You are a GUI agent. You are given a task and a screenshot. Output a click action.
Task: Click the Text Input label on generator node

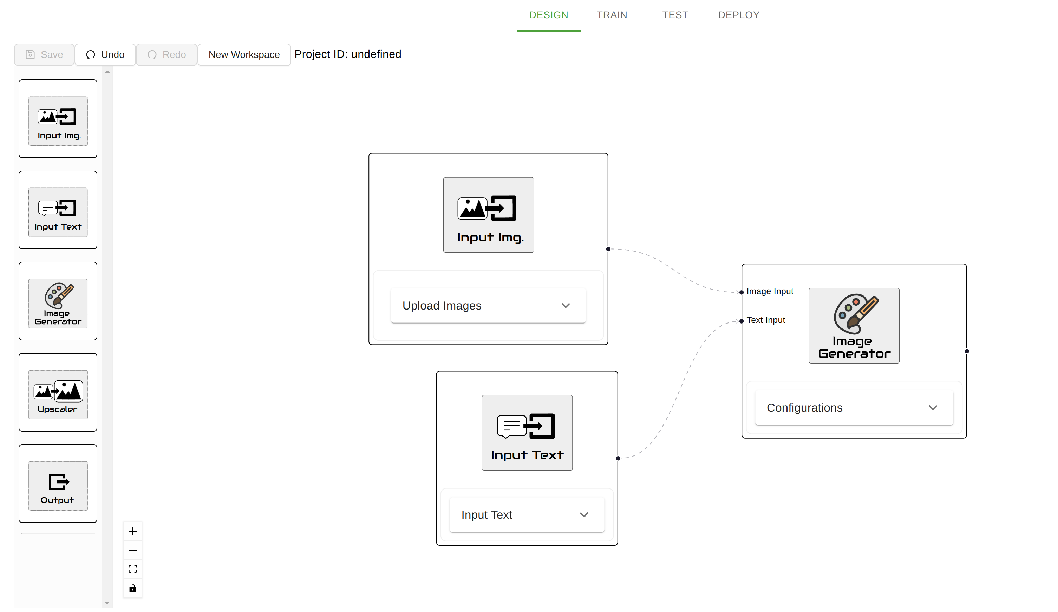(x=765, y=320)
